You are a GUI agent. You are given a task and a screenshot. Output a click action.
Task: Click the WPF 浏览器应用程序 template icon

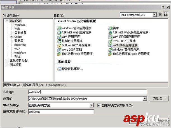tap(110, 37)
